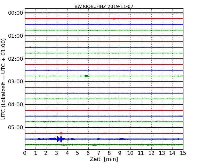The height and width of the screenshot is (166, 208).
Task: Click the red blip on the 04:15 trace
Action: [x=161, y=110]
